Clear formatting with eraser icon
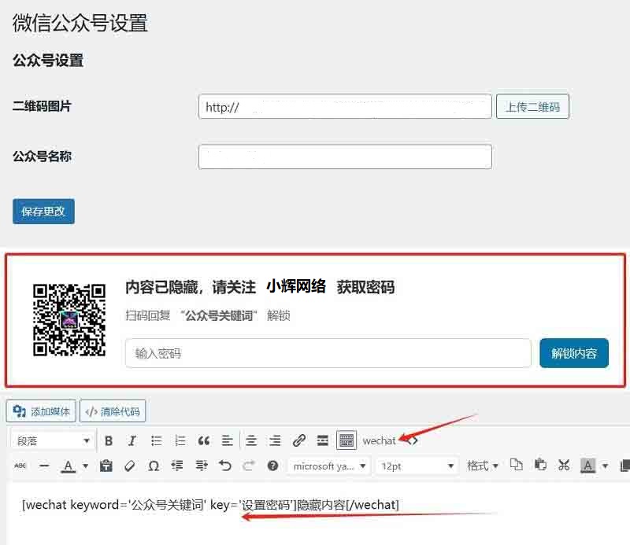Image resolution: width=630 pixels, height=545 pixels. coord(129,466)
